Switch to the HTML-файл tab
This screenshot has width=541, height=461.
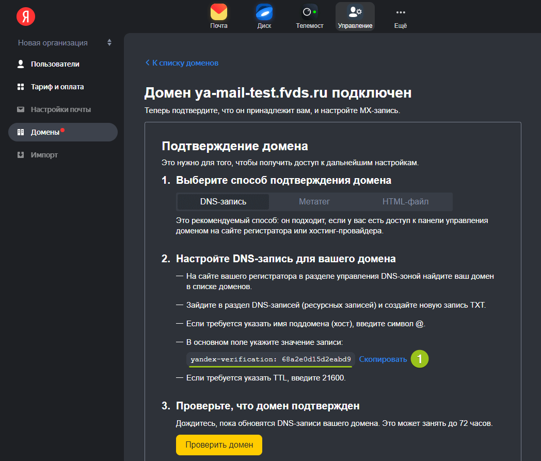[405, 201]
